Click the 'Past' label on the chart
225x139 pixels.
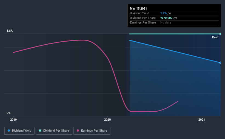tap(215, 37)
